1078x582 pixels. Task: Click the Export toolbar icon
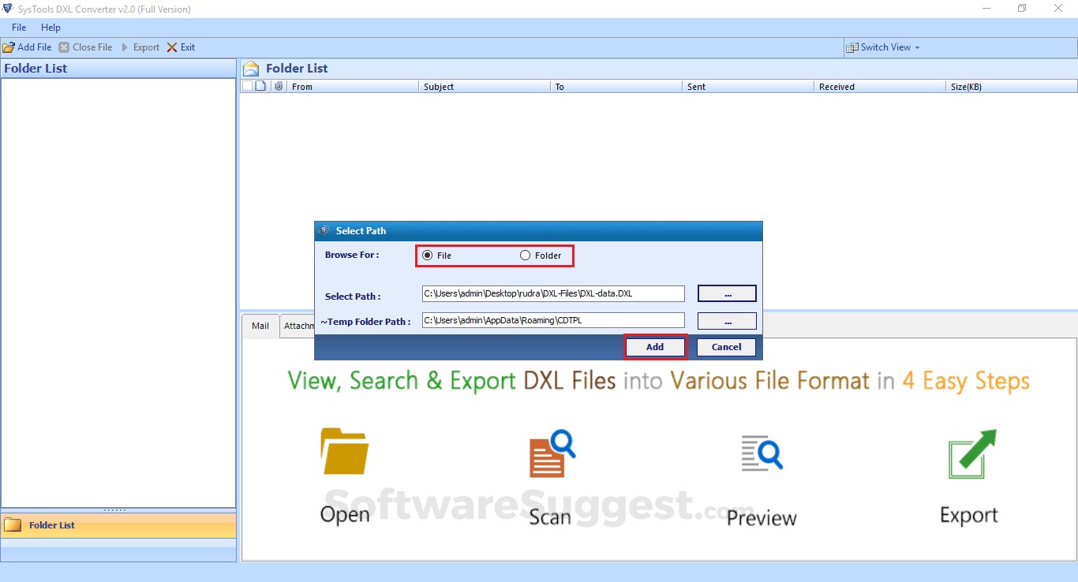pyautogui.click(x=126, y=47)
